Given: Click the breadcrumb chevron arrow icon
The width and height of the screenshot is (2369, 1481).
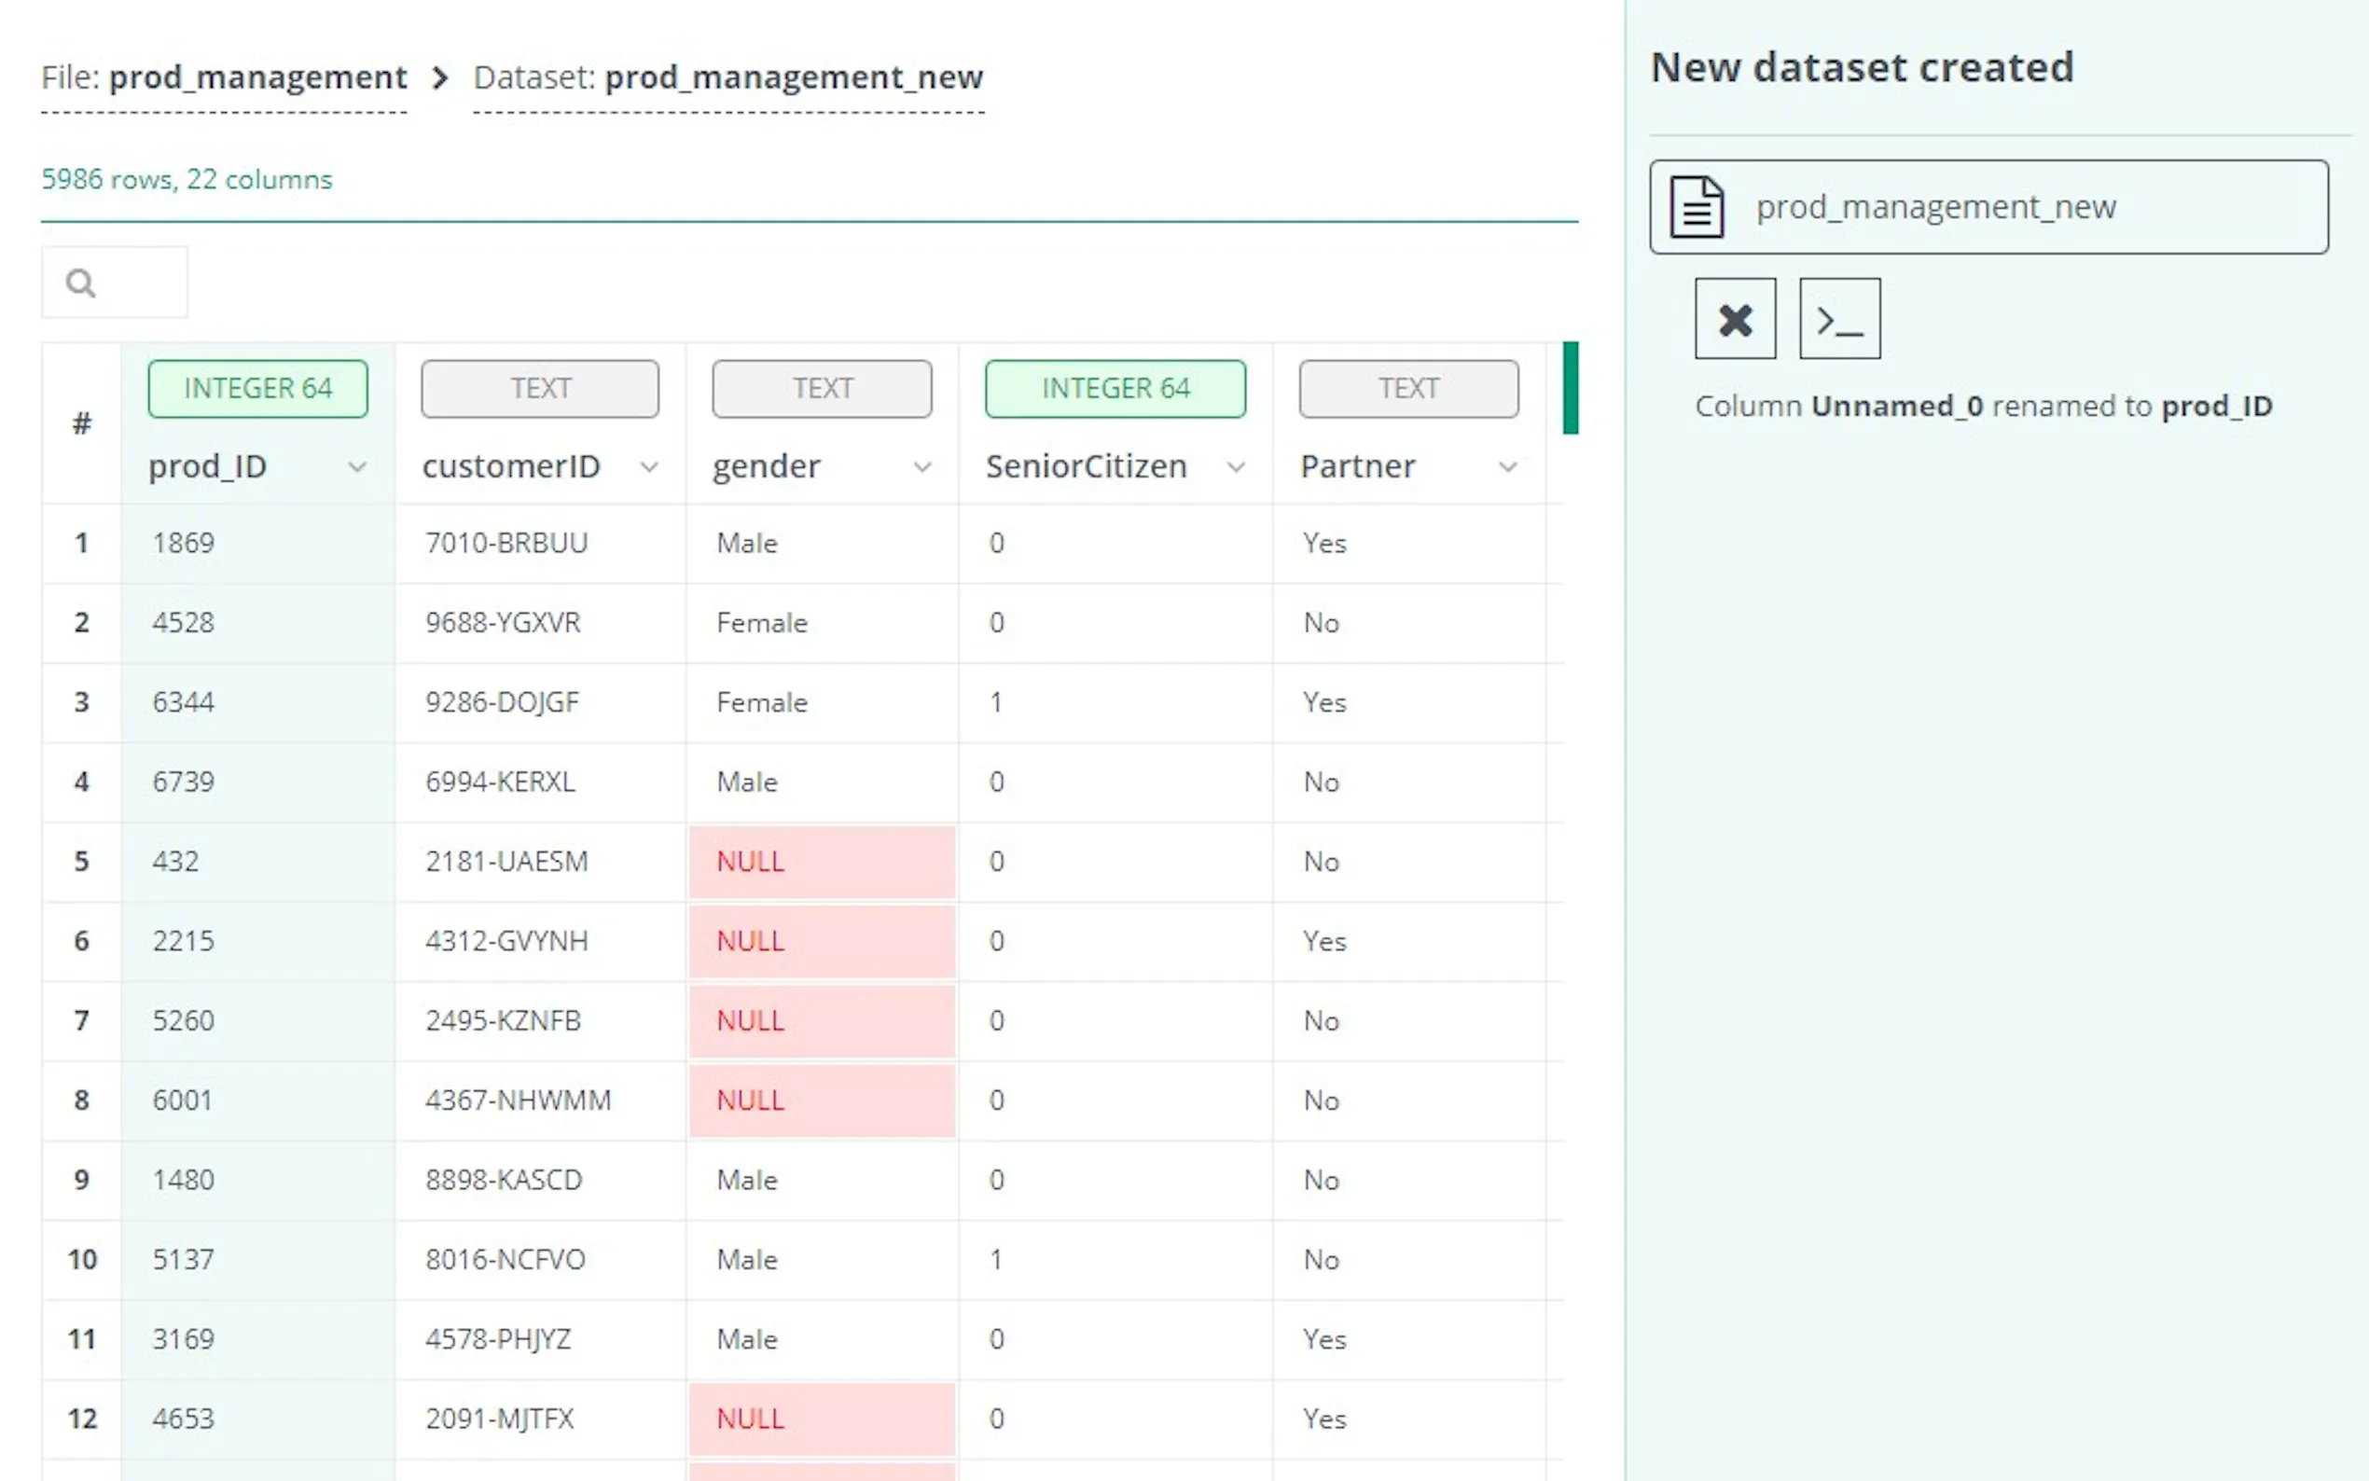Looking at the screenshot, I should 441,77.
